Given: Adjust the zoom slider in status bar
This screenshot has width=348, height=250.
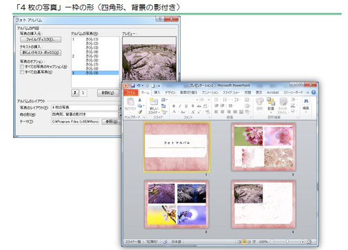Looking at the screenshot, I should 287,242.
